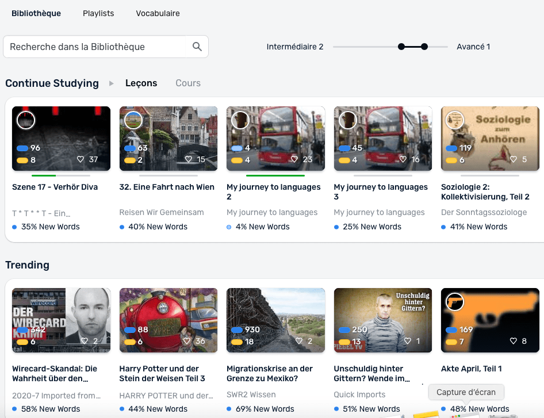The height and width of the screenshot is (418, 544).
Task: Open the Wirecard-Skandal lesson thumbnail
Action: click(x=61, y=320)
